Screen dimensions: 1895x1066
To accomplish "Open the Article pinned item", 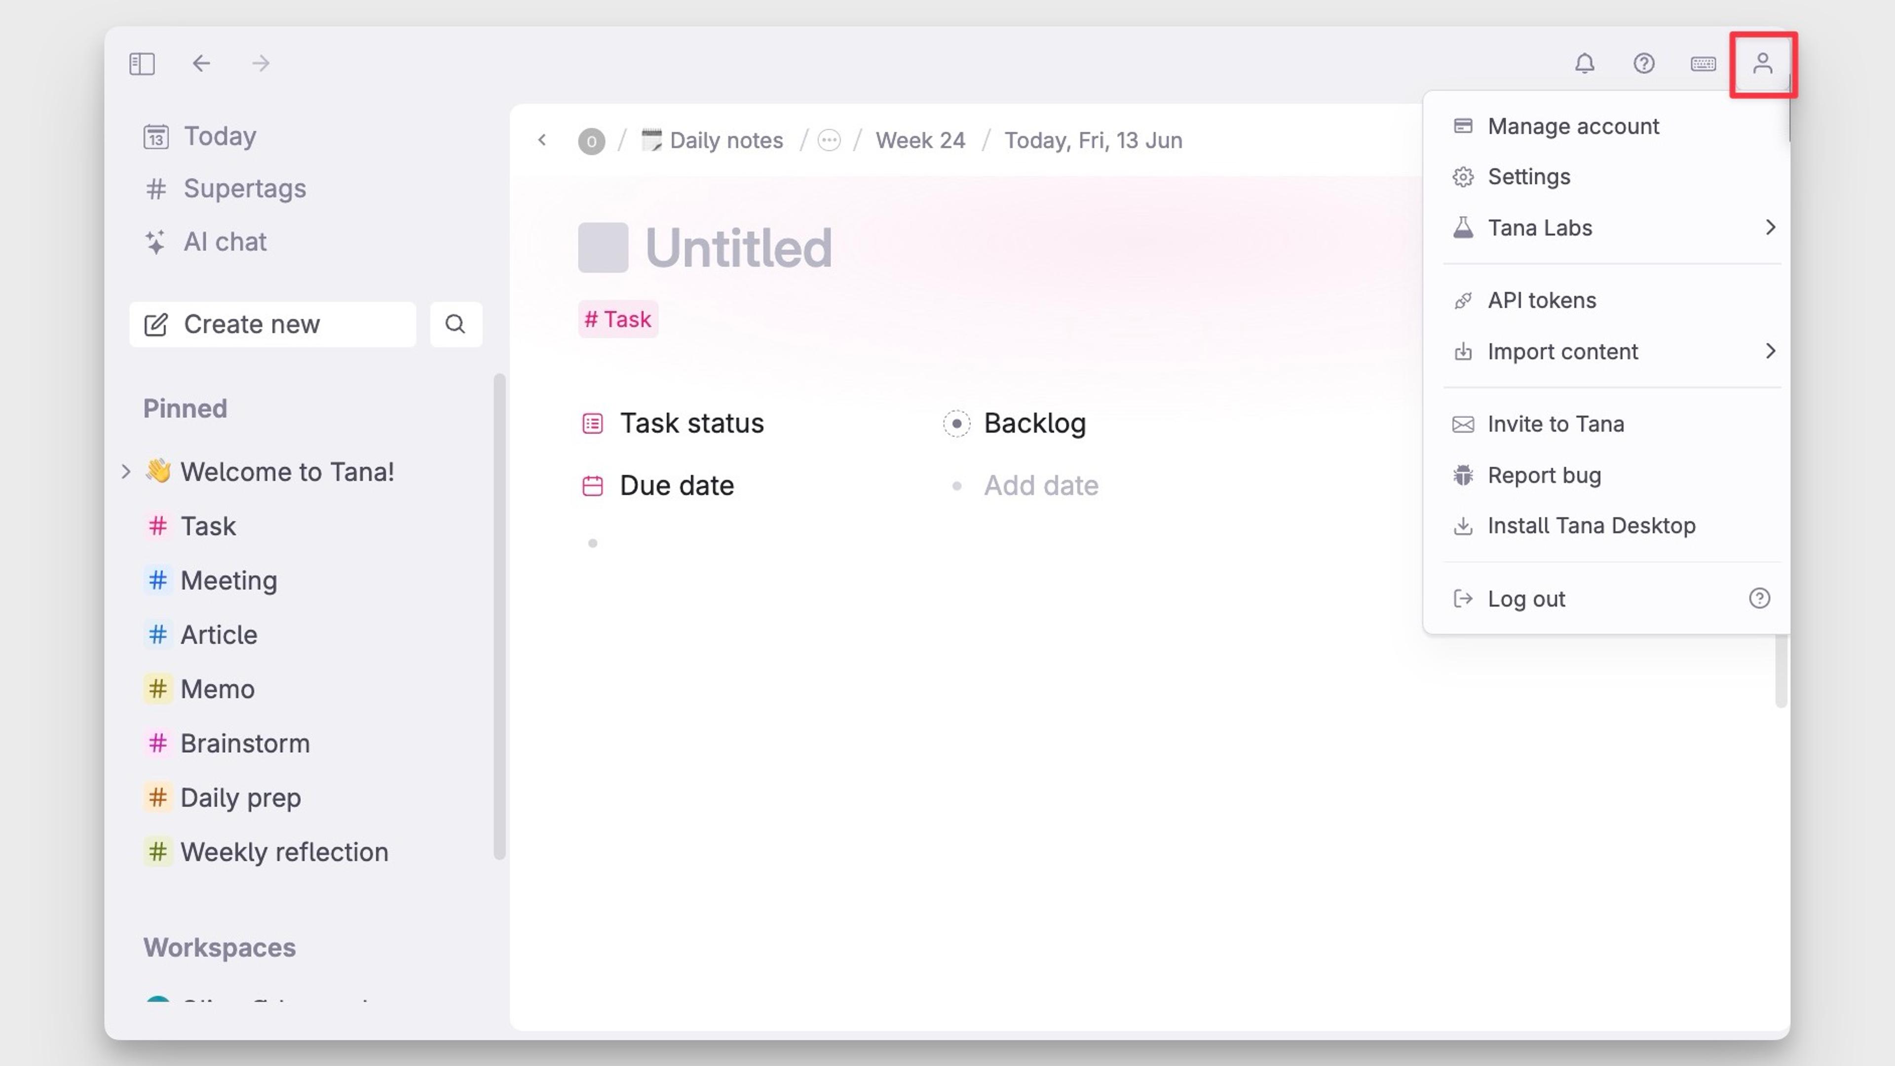I will [x=219, y=635].
